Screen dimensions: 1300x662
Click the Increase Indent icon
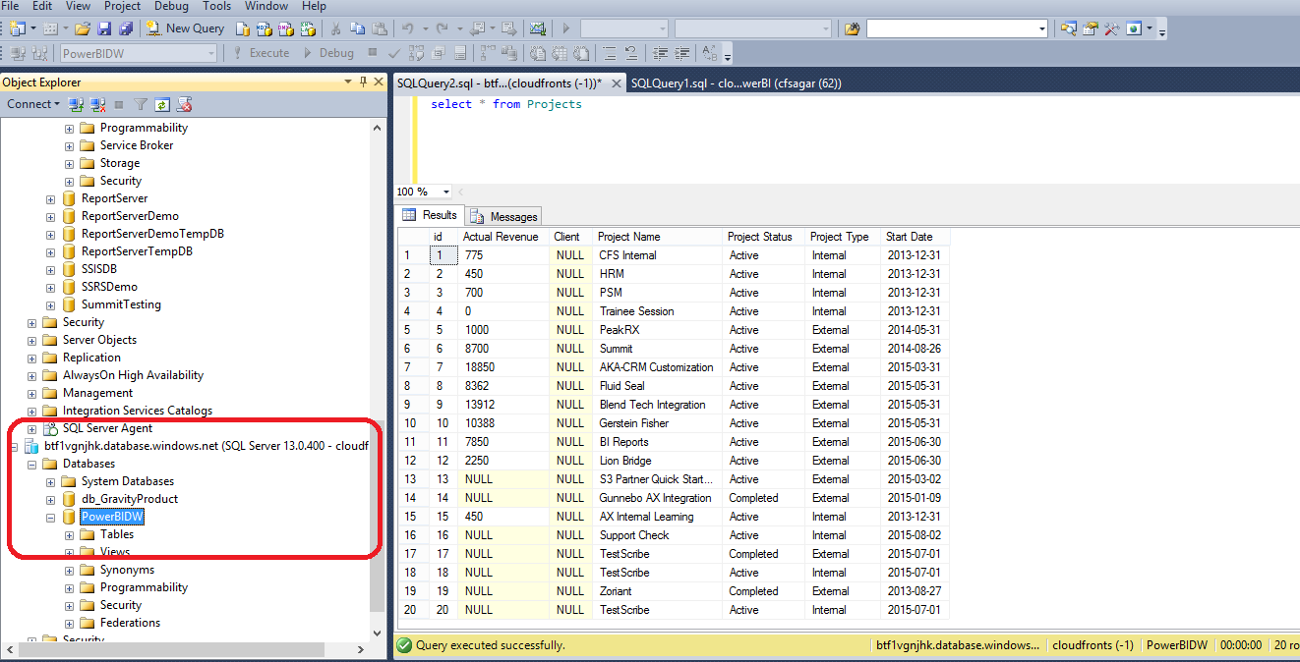click(683, 53)
